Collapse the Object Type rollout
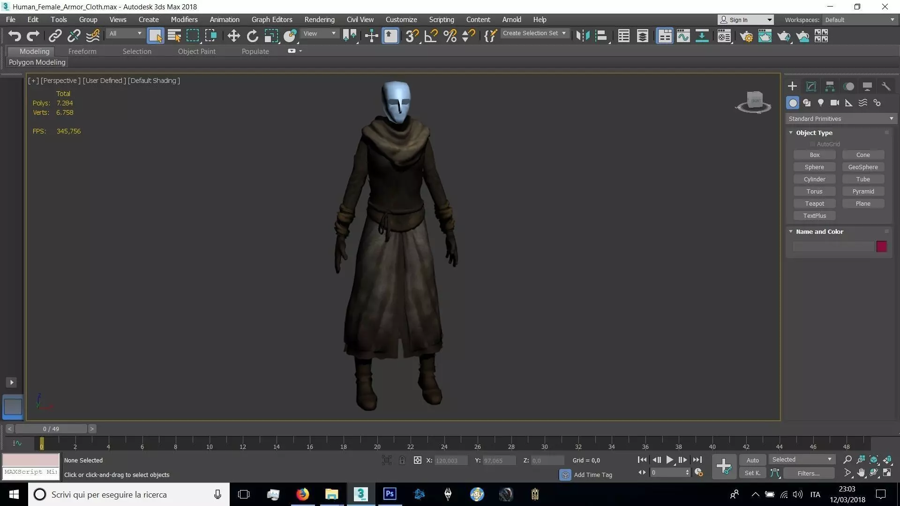 click(791, 133)
